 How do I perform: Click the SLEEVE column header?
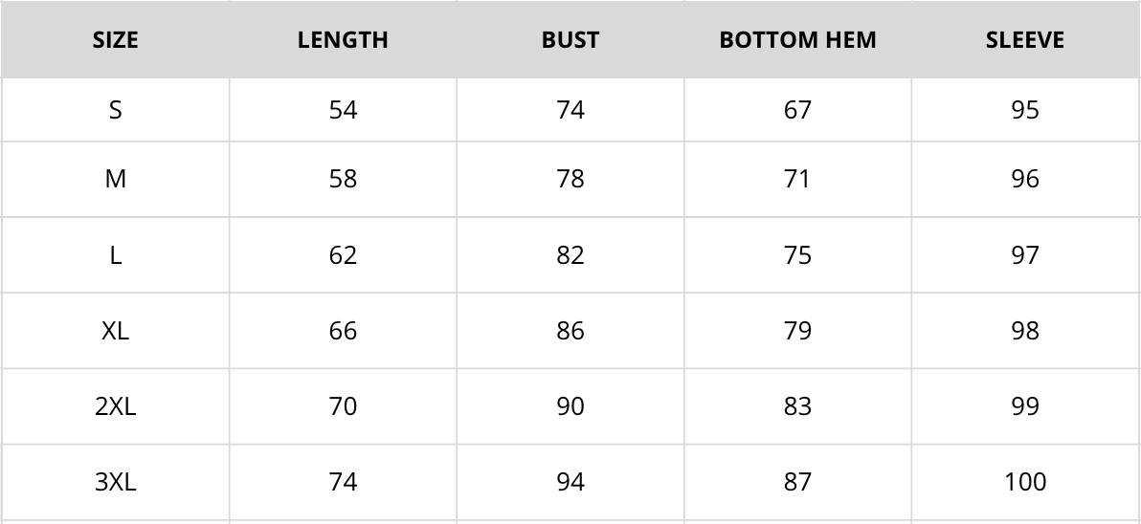pos(1025,40)
